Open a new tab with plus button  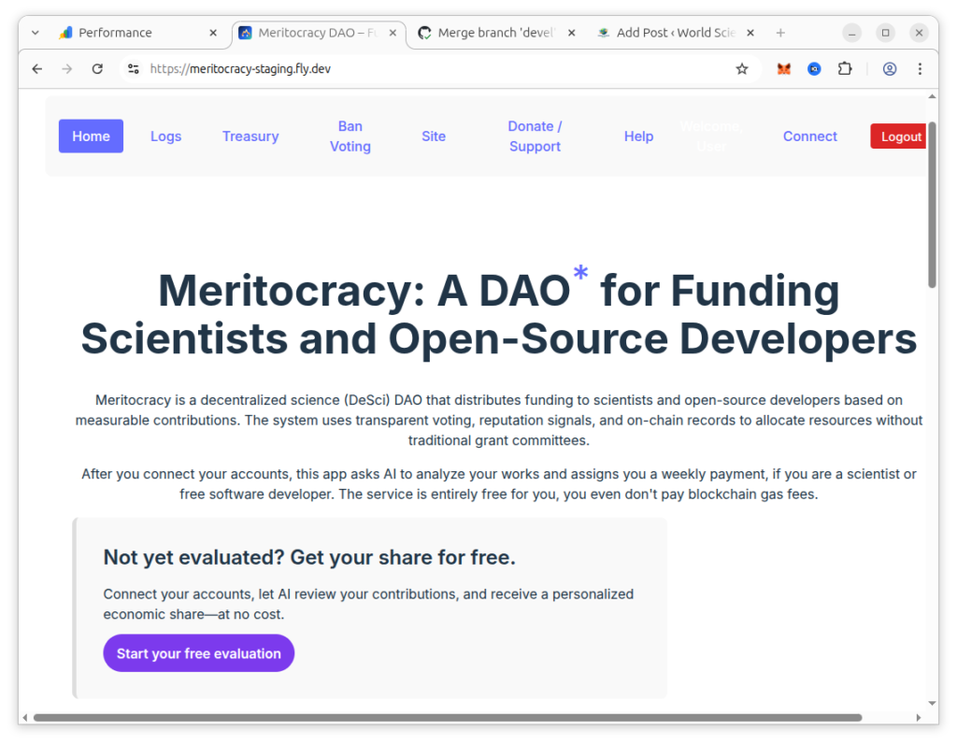pyautogui.click(x=780, y=33)
